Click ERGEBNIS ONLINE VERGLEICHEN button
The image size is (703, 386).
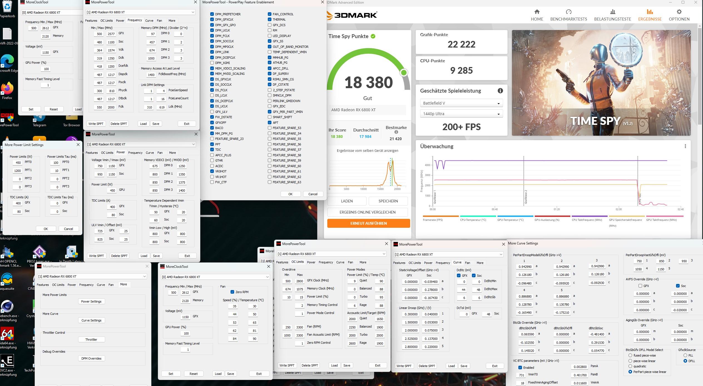pos(367,212)
